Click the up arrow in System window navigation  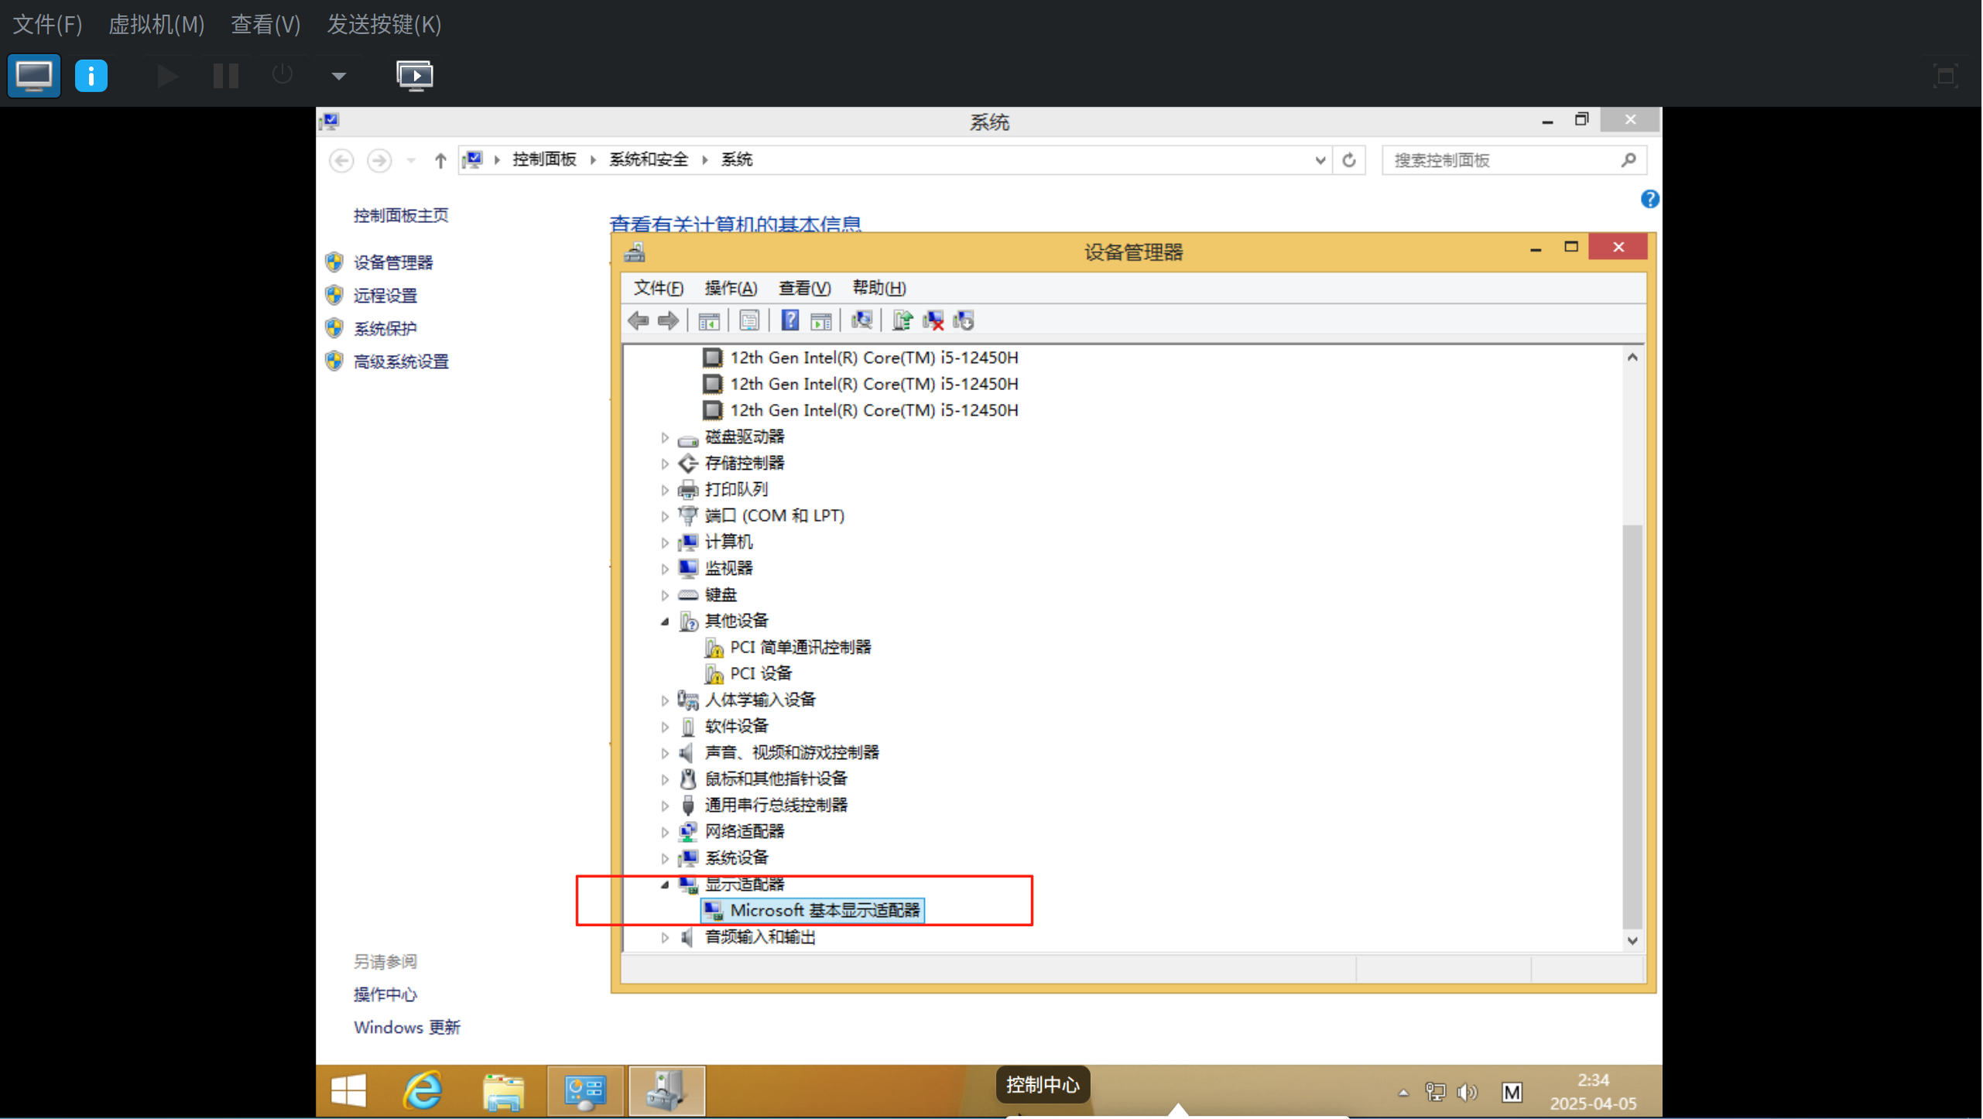tap(440, 160)
